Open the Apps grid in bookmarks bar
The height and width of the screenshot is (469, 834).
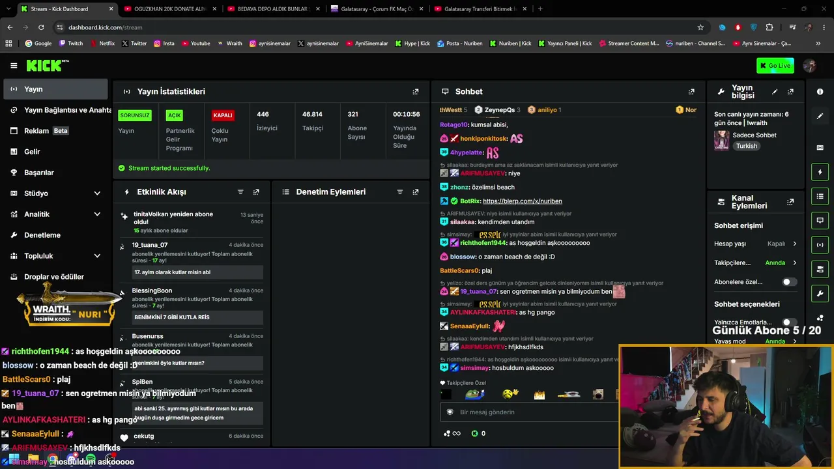tap(8, 44)
